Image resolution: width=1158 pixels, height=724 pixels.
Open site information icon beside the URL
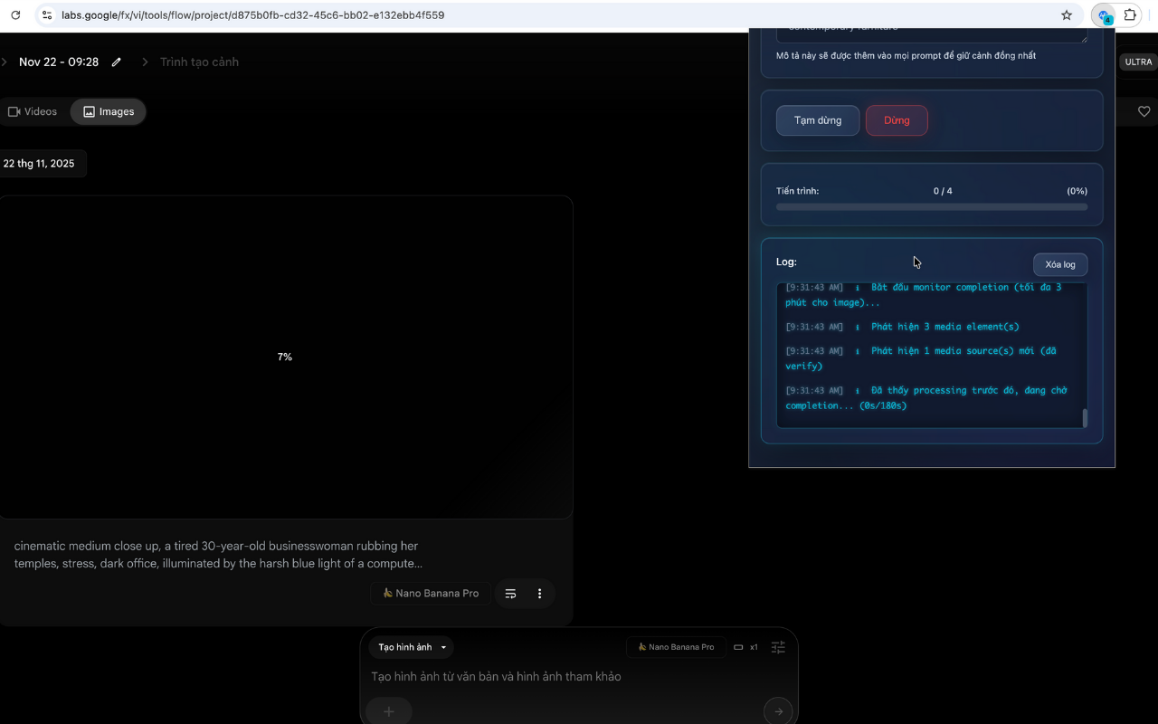47,15
